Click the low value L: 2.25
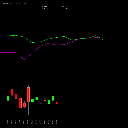This screenshot has height=128, width=128. tap(65, 9)
